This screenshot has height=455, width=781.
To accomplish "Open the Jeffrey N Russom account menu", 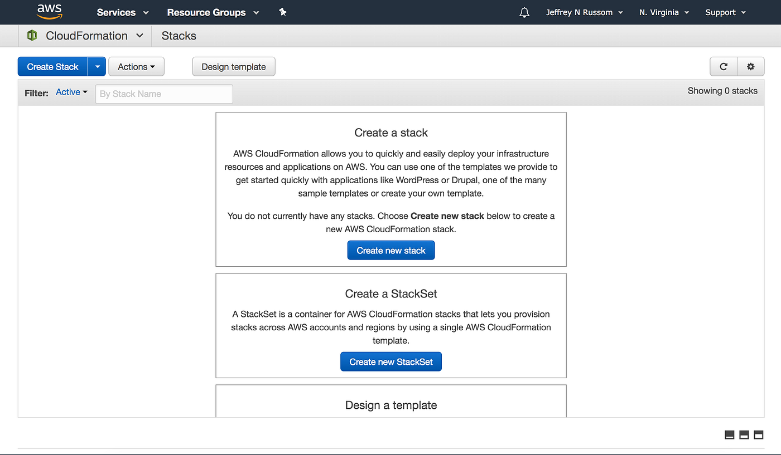I will pos(584,12).
